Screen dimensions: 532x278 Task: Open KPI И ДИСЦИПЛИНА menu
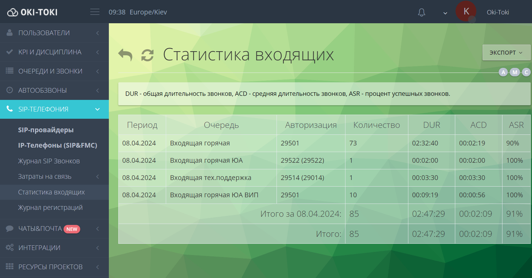50,52
